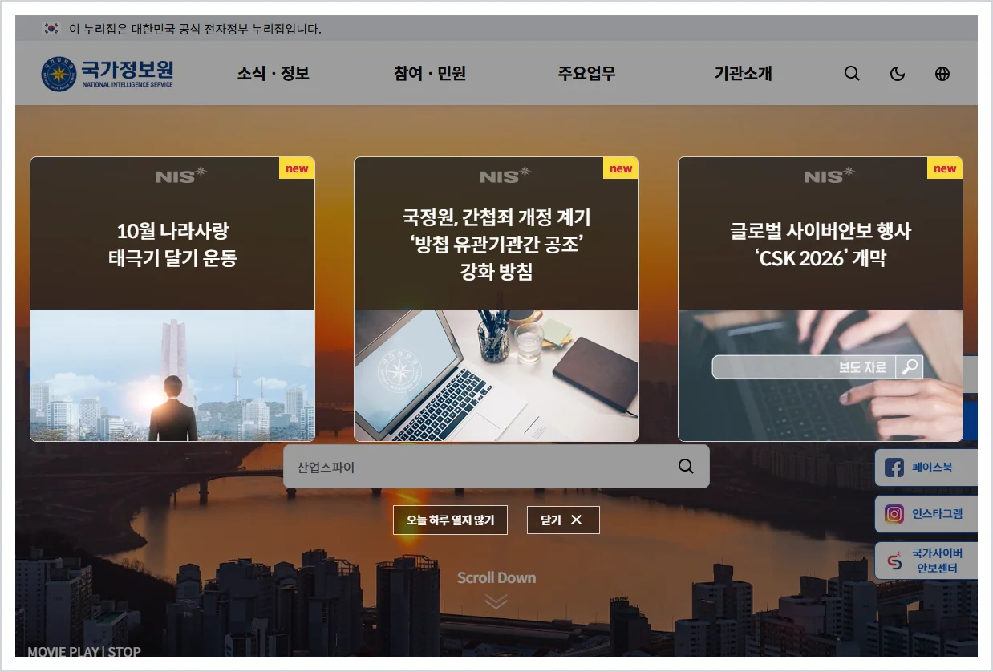Viewport: 993px width, 672px height.
Task: Open the 소식 · 정보 menu
Action: click(274, 74)
